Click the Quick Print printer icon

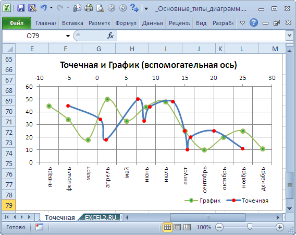[89, 8]
